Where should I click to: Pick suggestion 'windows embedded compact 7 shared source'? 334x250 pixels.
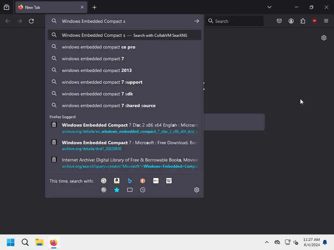[x=125, y=105]
